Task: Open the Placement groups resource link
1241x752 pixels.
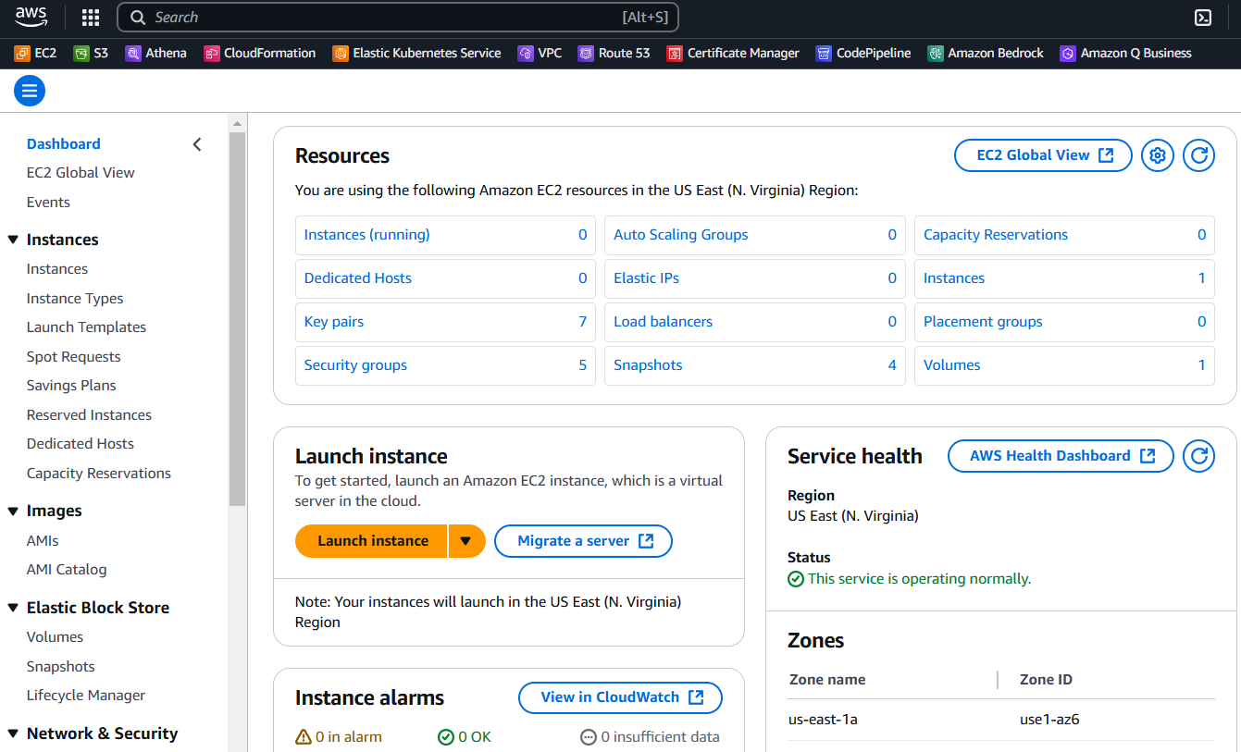Action: pos(983,322)
